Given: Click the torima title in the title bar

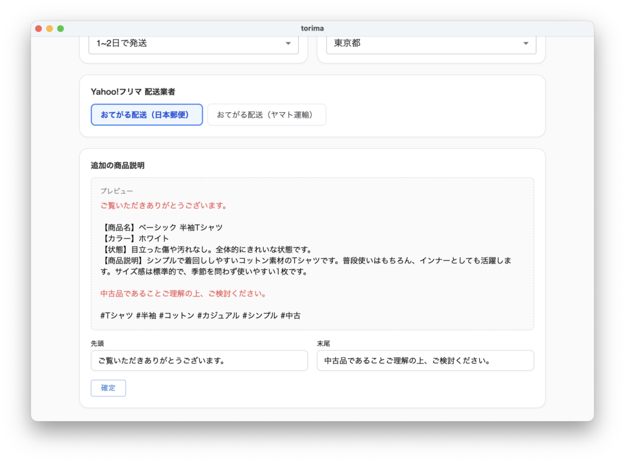Looking at the screenshot, I should (312, 29).
